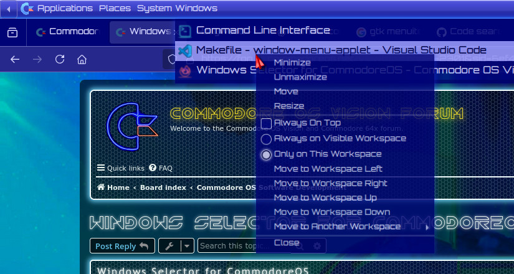Open the FAQ link
The height and width of the screenshot is (274, 514).
[166, 168]
